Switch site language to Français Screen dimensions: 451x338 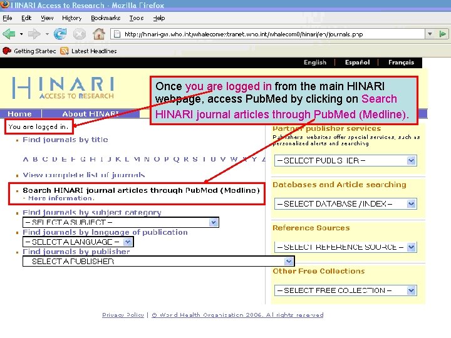401,62
